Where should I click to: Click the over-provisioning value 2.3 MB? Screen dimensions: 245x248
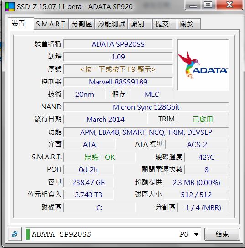click(x=196, y=182)
